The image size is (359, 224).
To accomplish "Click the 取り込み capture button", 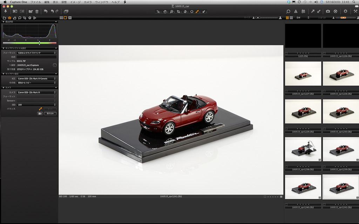I will (50, 113).
